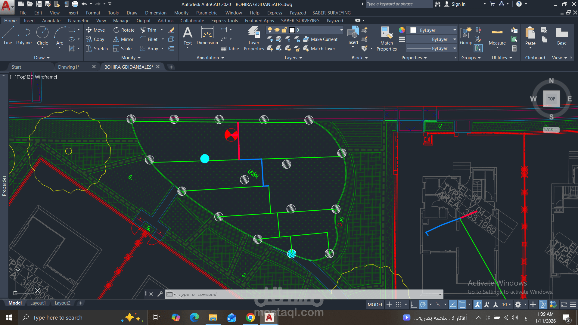Select the Polyline draw tool
This screenshot has height=325, width=578.
point(24,36)
